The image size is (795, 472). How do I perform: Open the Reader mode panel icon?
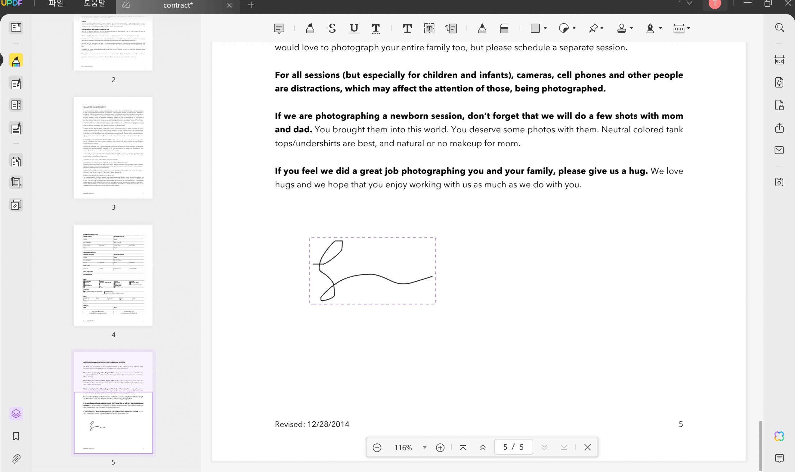[16, 28]
